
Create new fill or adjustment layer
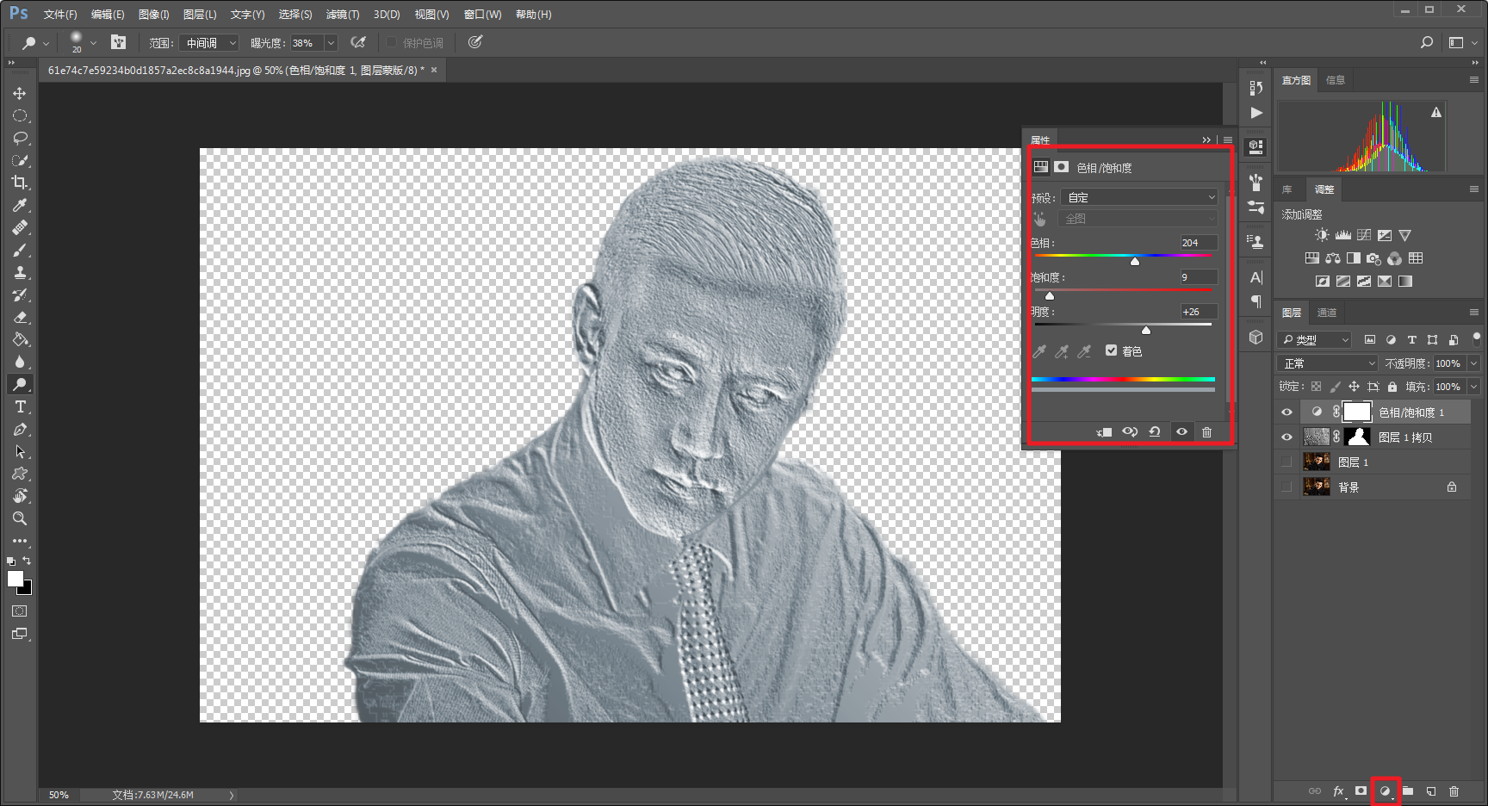point(1385,791)
